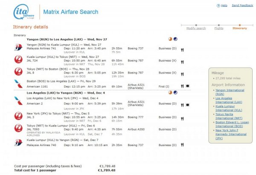The width and height of the screenshot is (256, 175).
Task: Click the meal icon for JAL 8
Action: pyautogui.click(x=182, y=74)
